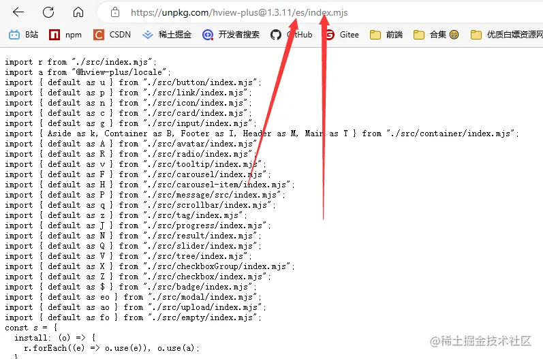Click the path "./src/checkboxGroup/index.mjs"

coord(217,266)
